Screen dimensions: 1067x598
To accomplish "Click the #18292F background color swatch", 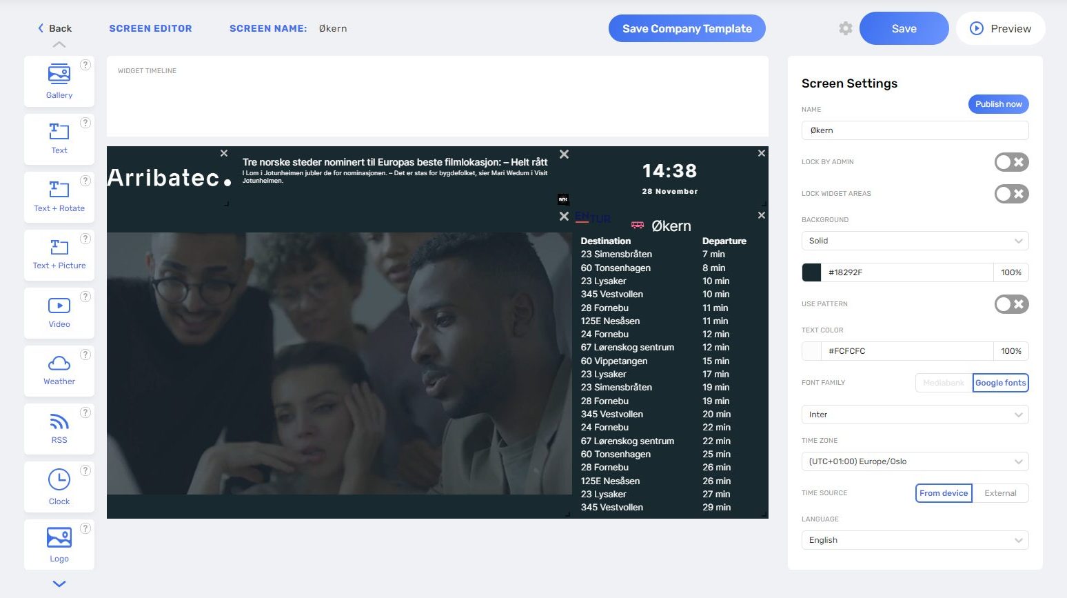I will tap(811, 272).
